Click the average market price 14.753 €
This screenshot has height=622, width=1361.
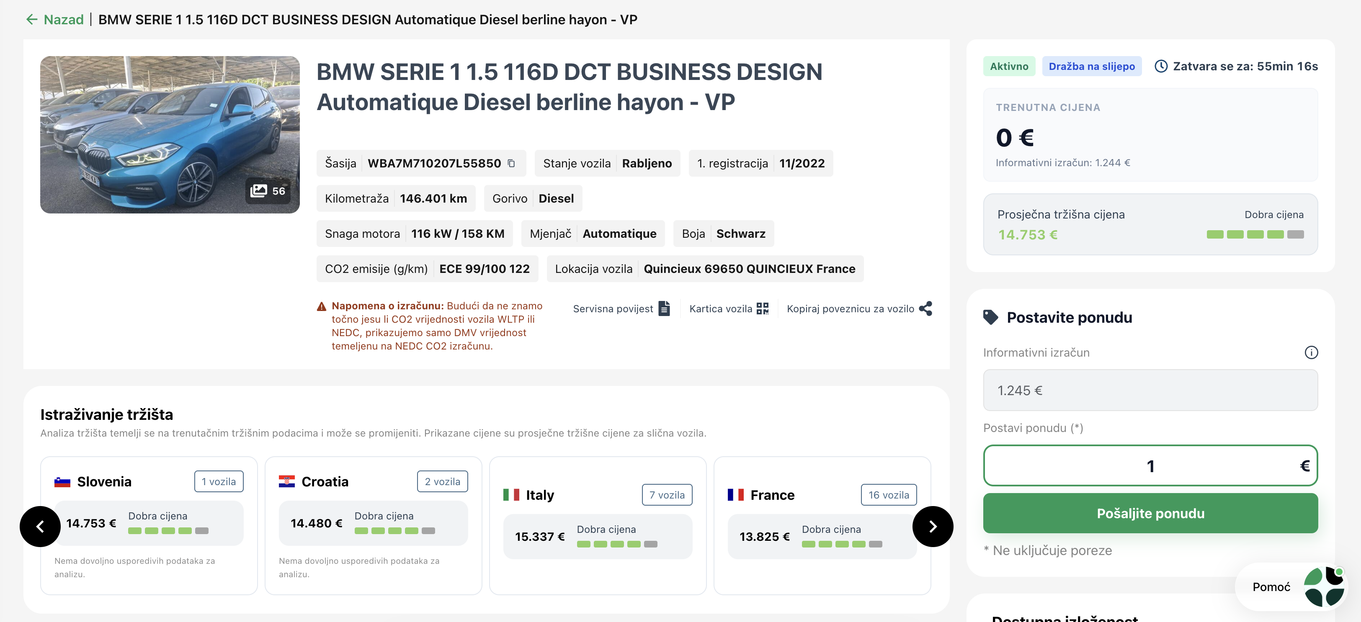click(x=1028, y=235)
